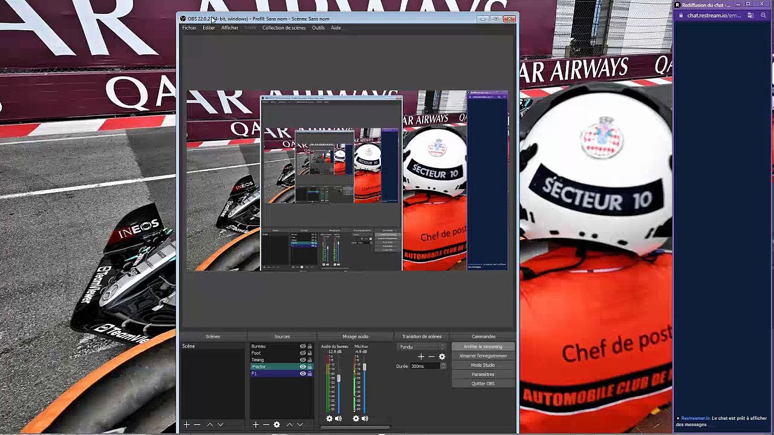Show the hidden Foot source
Screen dimensions: 774x435
[x=302, y=353]
